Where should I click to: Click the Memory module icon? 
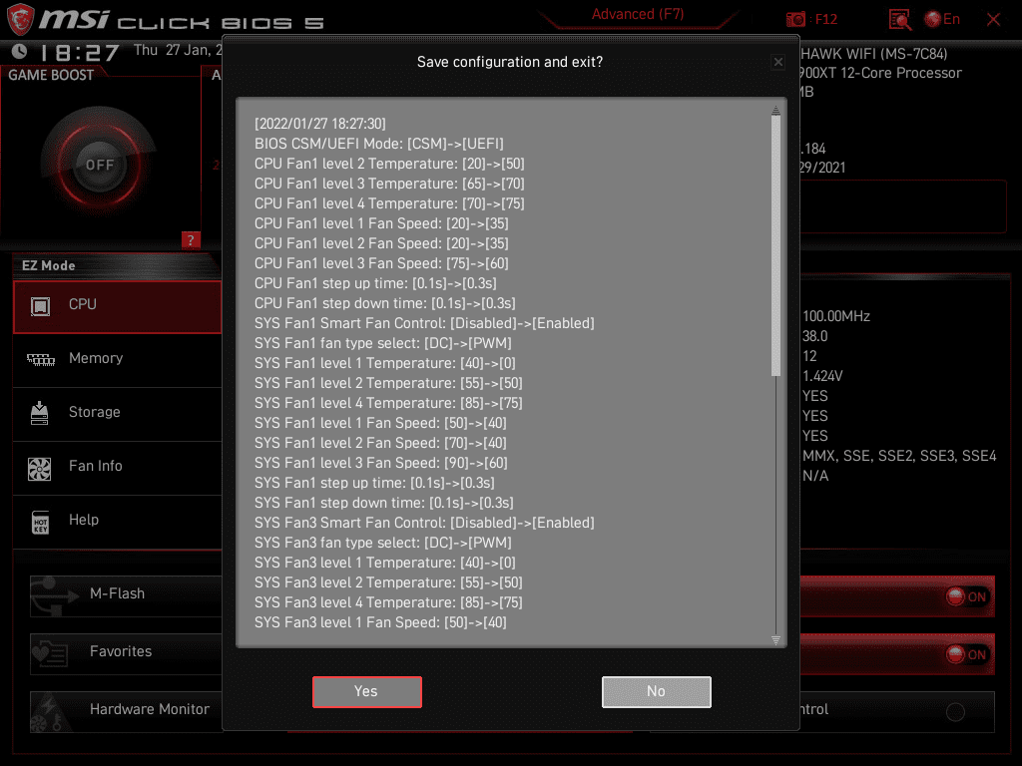[40, 359]
